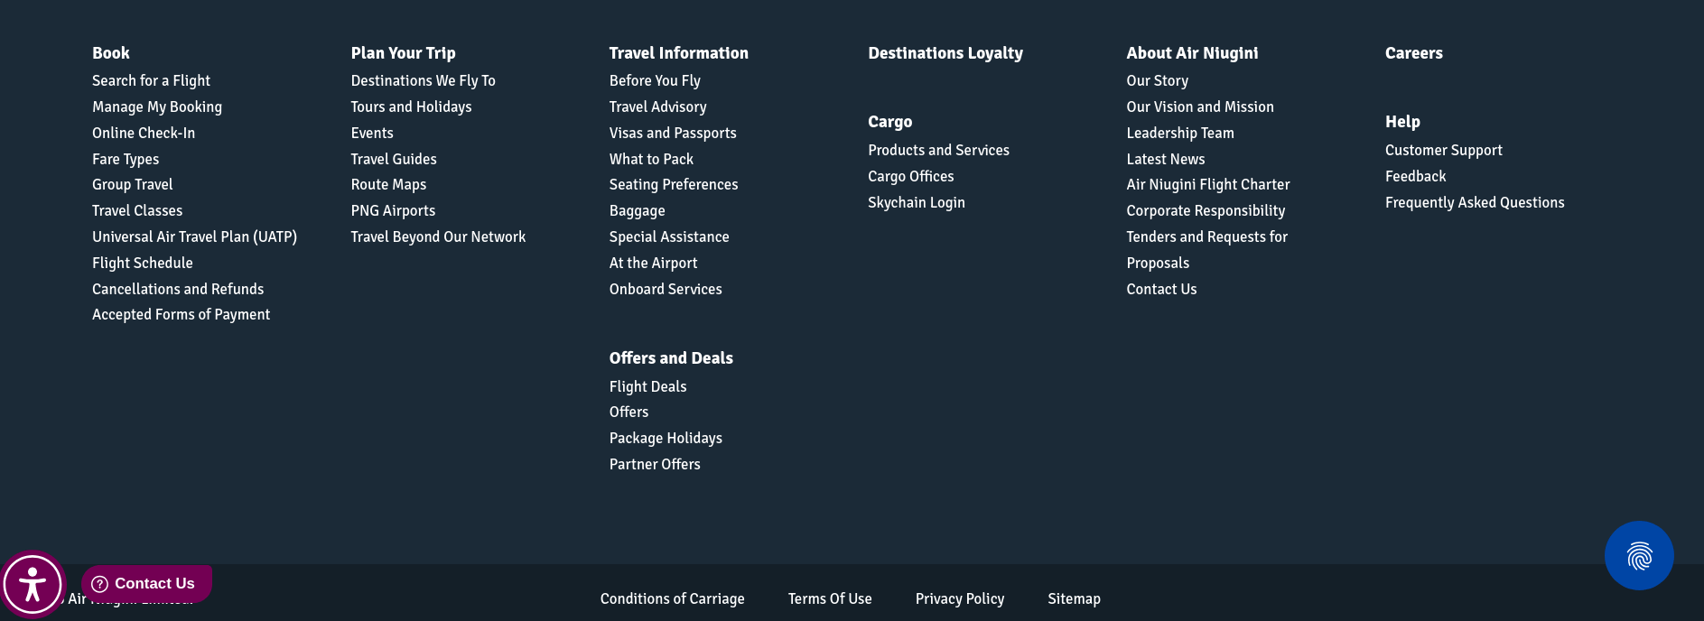Open the Destinations Loyalty heading link
Screen dimensions: 1704x621
coord(945,53)
